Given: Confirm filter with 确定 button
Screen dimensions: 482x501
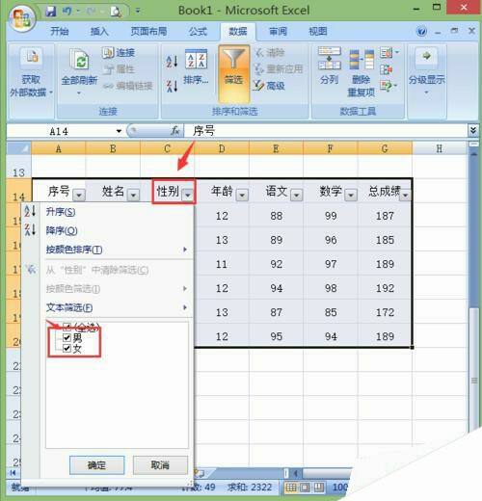Looking at the screenshot, I should pyautogui.click(x=96, y=465).
